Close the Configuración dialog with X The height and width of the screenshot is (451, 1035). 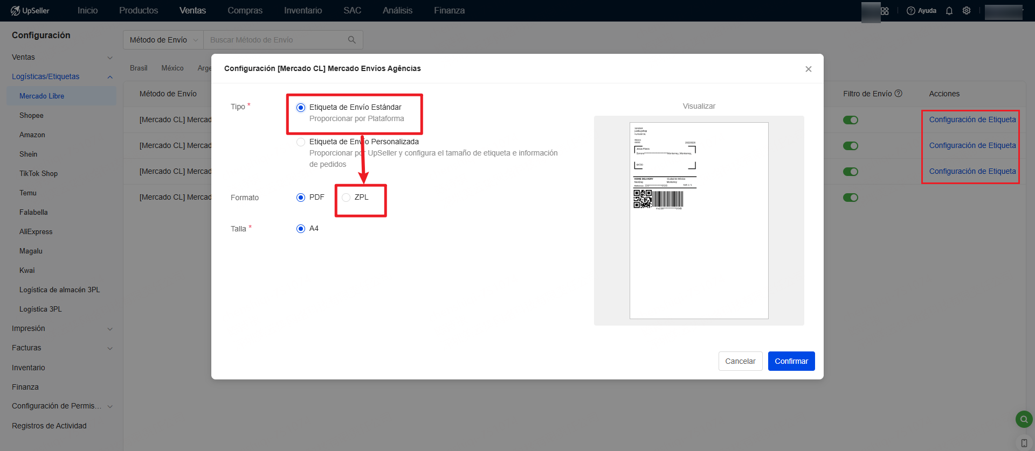[808, 69]
